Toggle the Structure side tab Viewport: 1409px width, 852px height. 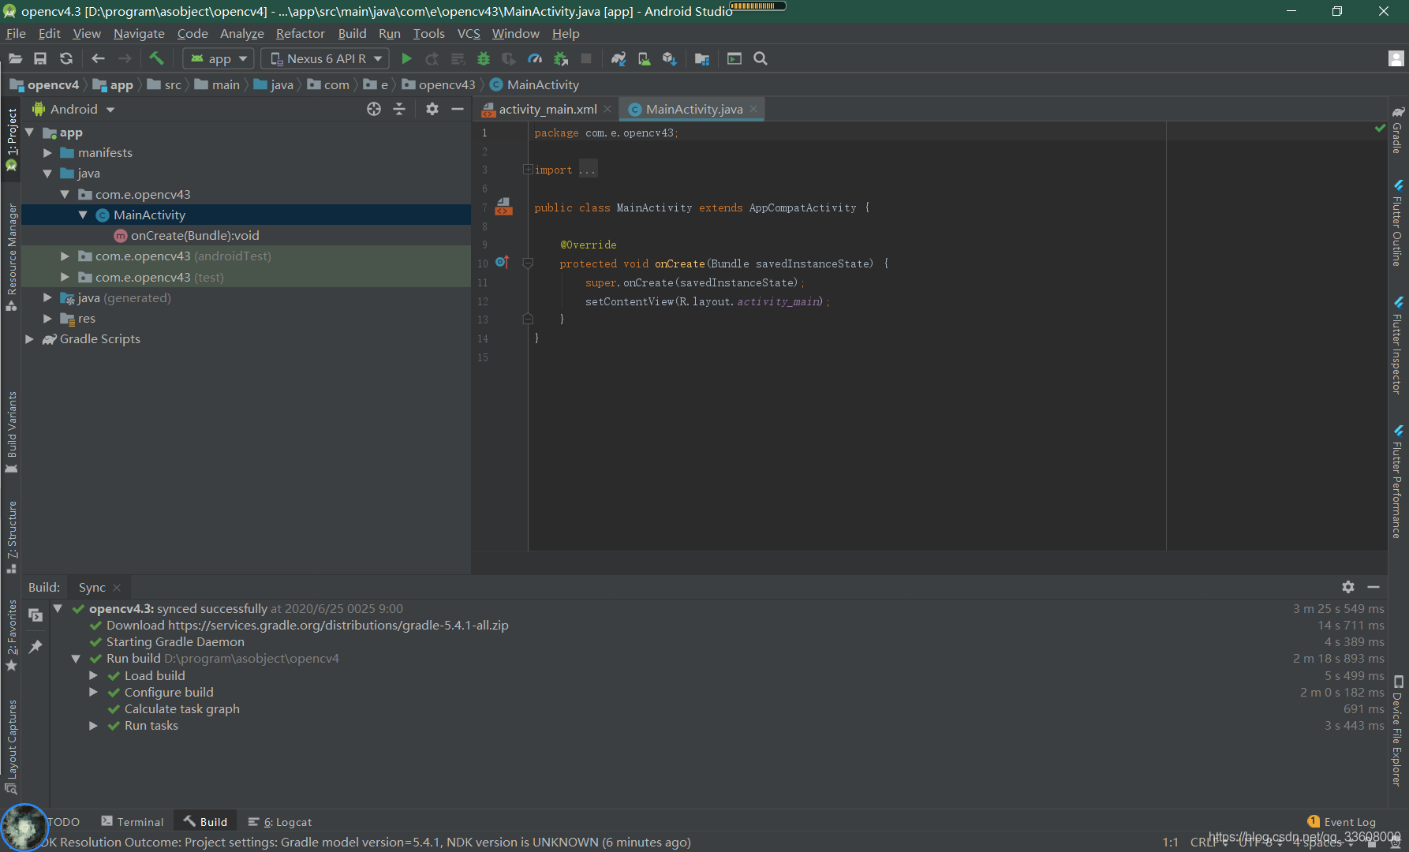(11, 536)
